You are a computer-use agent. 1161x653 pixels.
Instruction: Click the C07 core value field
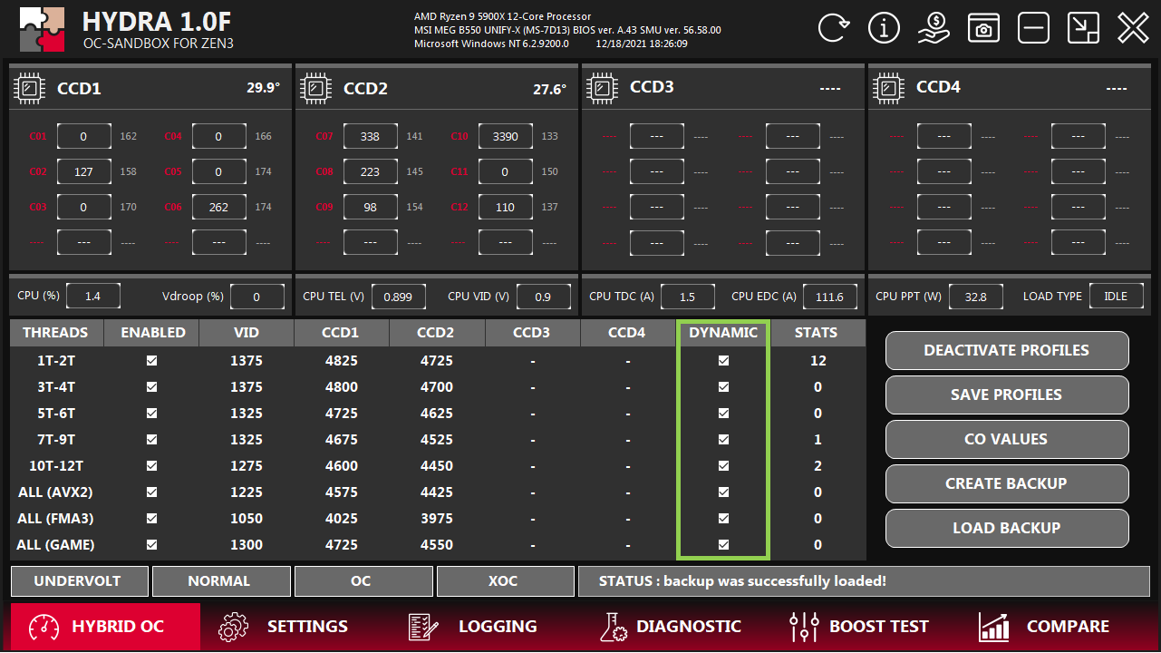coord(371,136)
